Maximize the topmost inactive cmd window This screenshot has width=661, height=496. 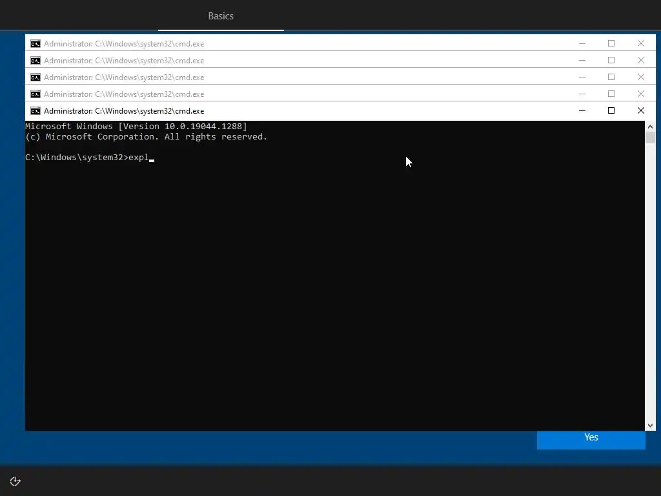(x=611, y=43)
